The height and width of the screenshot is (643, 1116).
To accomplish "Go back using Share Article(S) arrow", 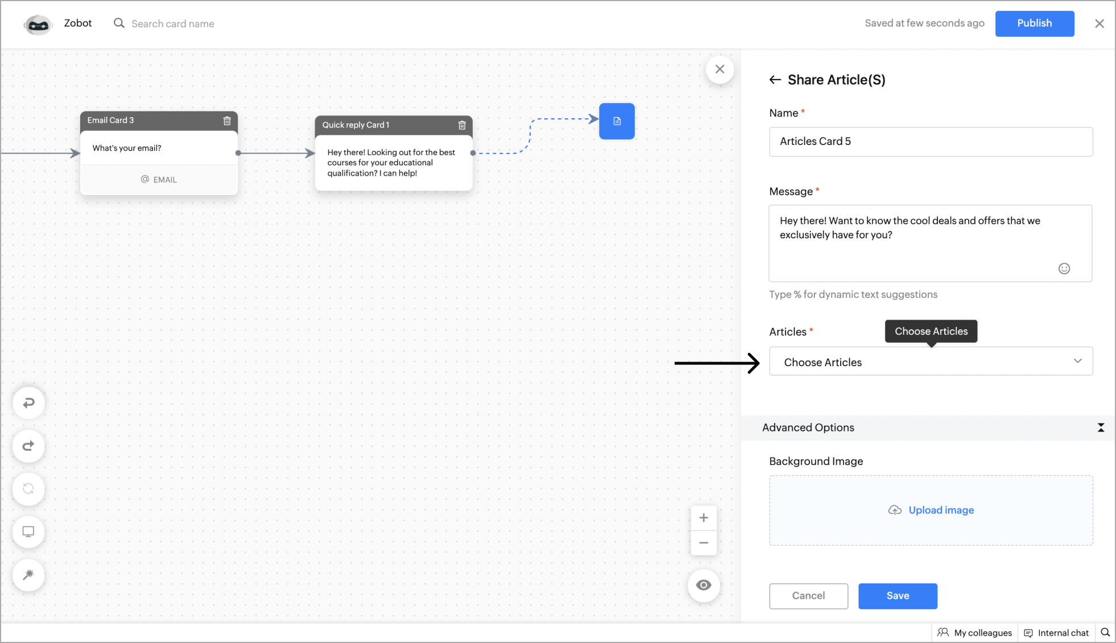I will click(775, 80).
